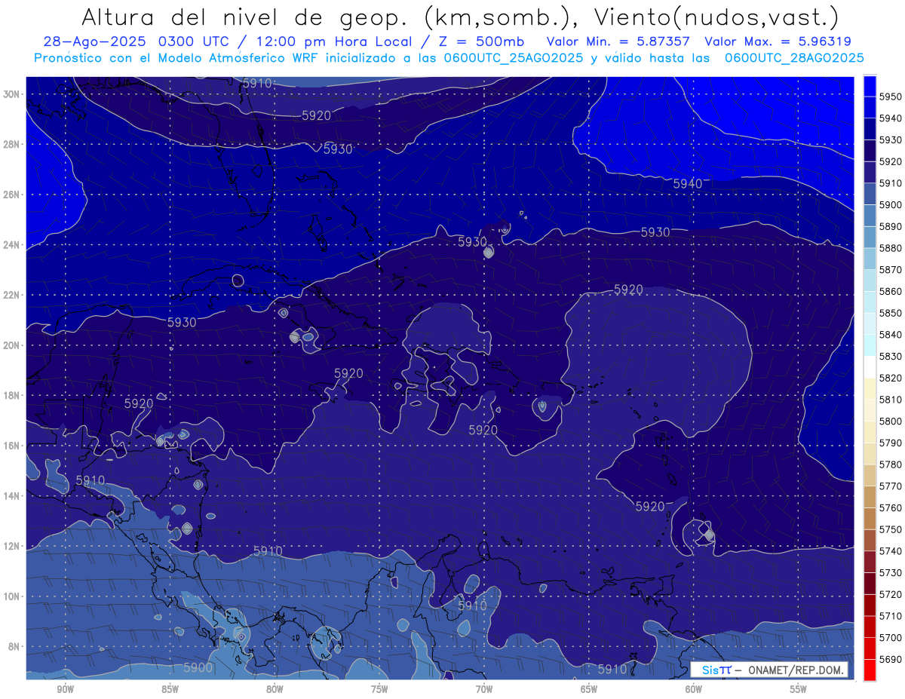This screenshot has width=905, height=699.
Task: Click the 85W longitude axis label
Action: click(x=170, y=689)
